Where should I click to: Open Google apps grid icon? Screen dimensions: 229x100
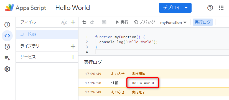pos(221,8)
